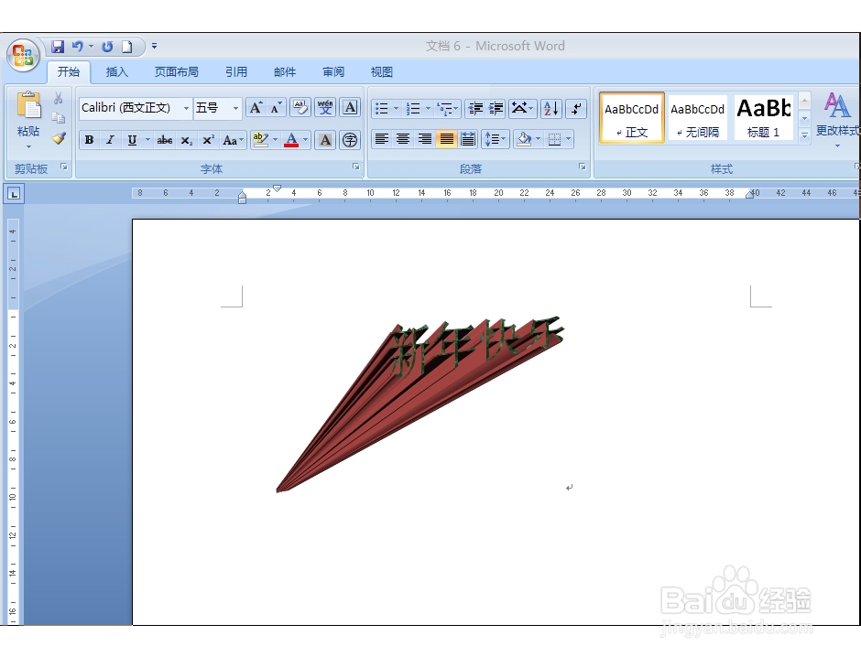The image size is (861, 657).
Task: Expand font color dropdown arrow
Action: (305, 140)
